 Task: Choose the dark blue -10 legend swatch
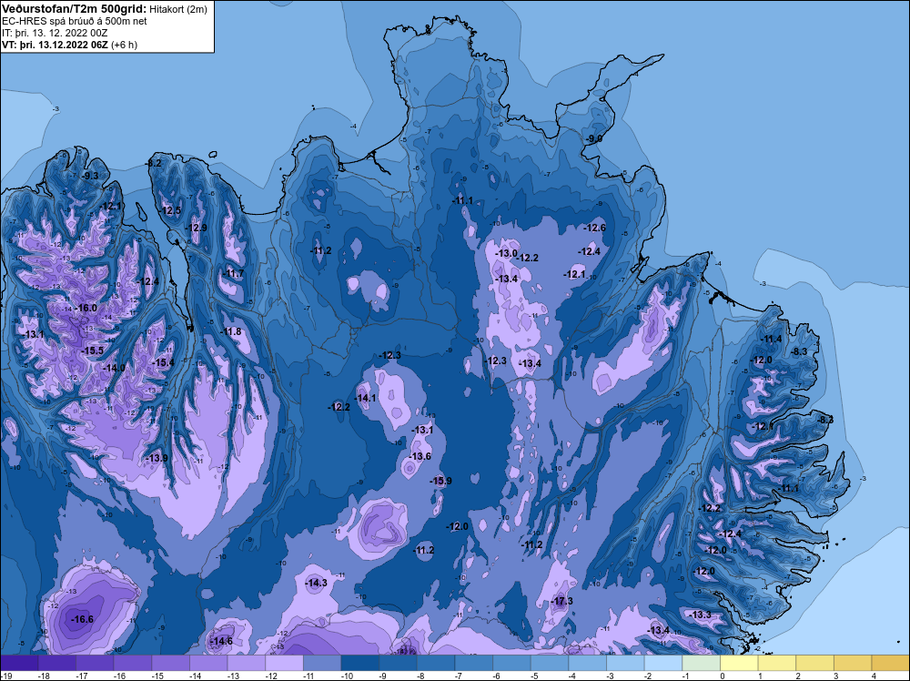point(359,663)
